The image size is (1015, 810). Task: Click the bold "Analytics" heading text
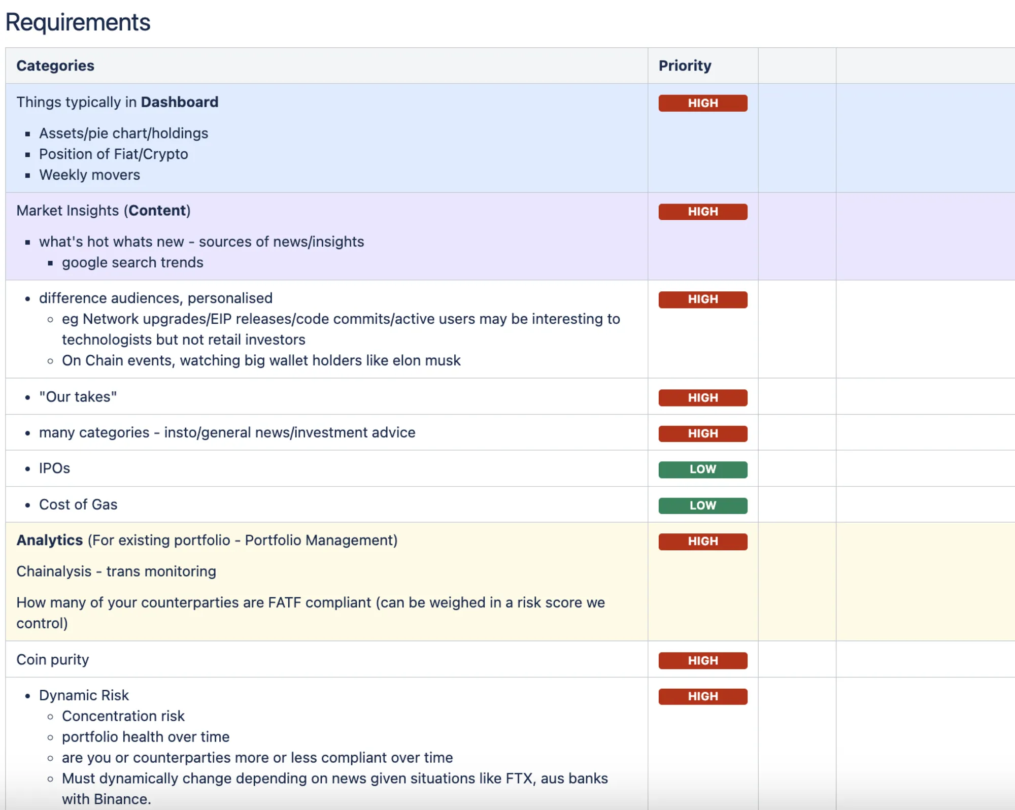[49, 540]
